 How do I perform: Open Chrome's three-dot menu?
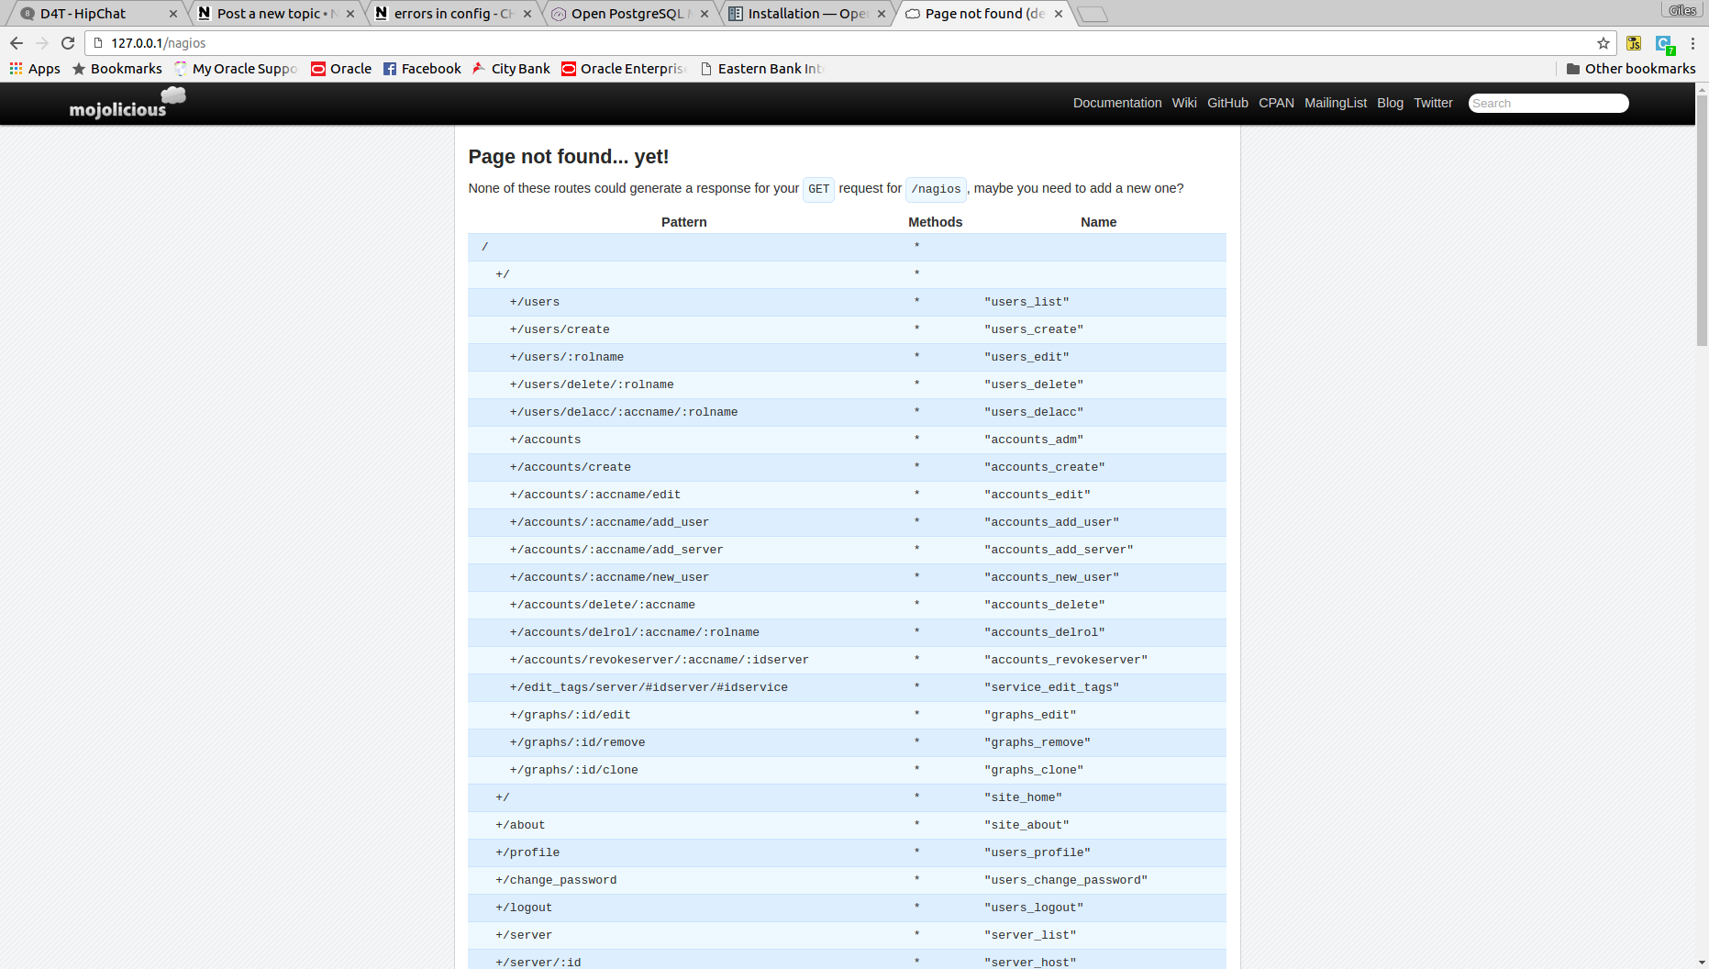[x=1692, y=43]
